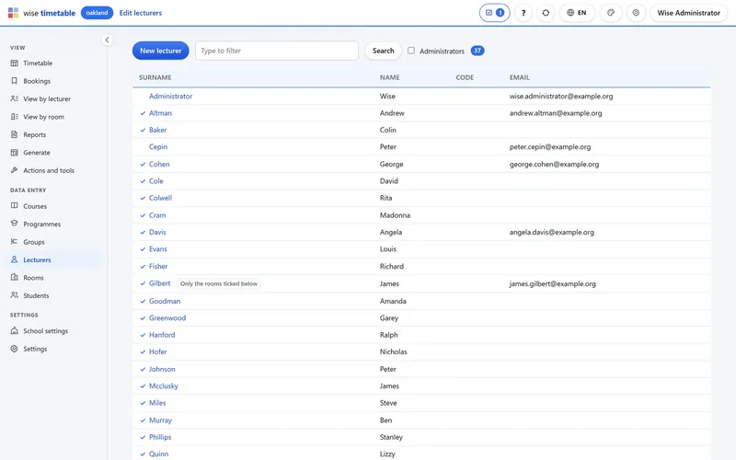The image size is (736, 460).
Task: Sort by the SURNAME column header
Action: click(x=155, y=77)
